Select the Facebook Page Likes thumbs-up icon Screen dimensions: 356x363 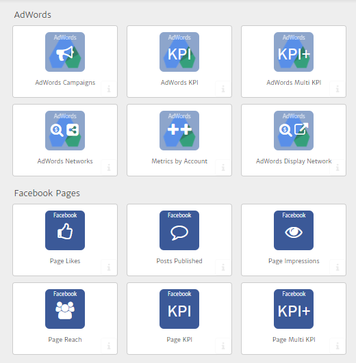(65, 230)
